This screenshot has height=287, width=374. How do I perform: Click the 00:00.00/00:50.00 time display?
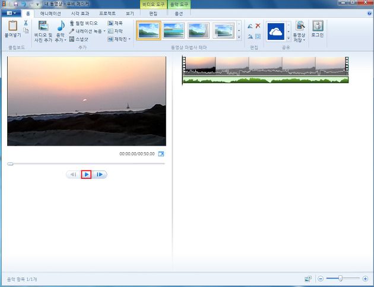(x=137, y=154)
